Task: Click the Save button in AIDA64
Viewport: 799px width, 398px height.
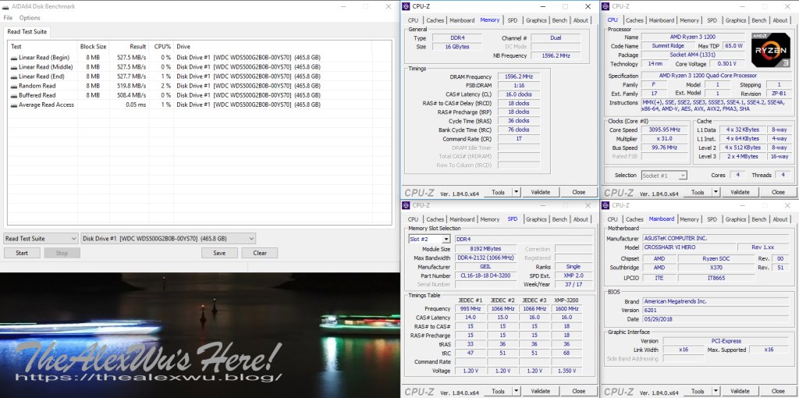Action: pos(219,253)
